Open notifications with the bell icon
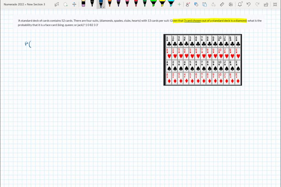This screenshot has width=281, height=187. pos(240,4)
